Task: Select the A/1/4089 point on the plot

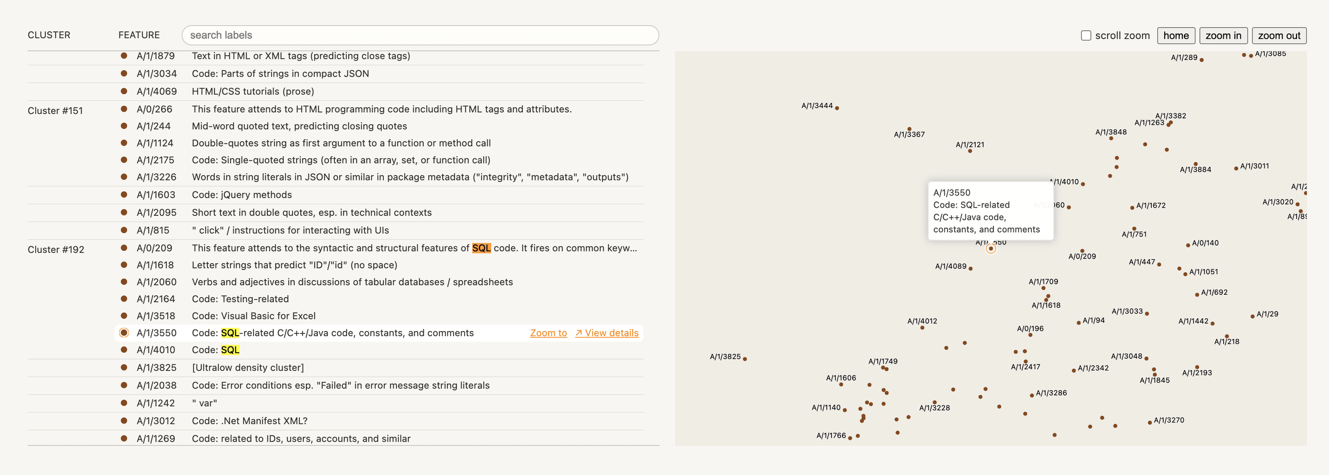Action: pos(970,269)
